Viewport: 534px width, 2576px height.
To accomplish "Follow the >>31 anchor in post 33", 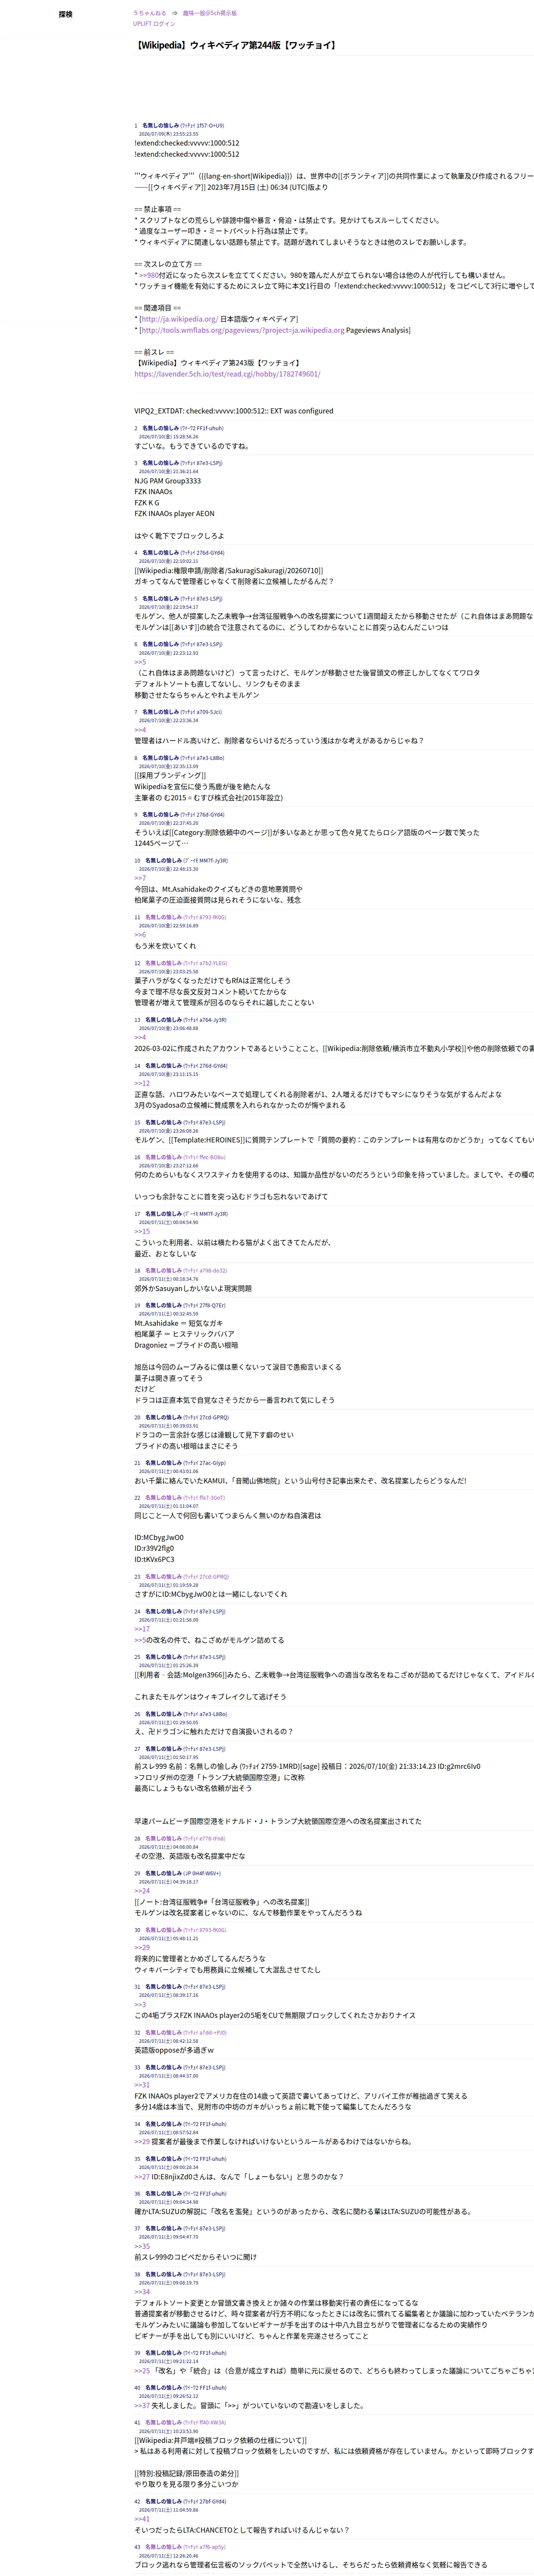I will pyautogui.click(x=142, y=2085).
